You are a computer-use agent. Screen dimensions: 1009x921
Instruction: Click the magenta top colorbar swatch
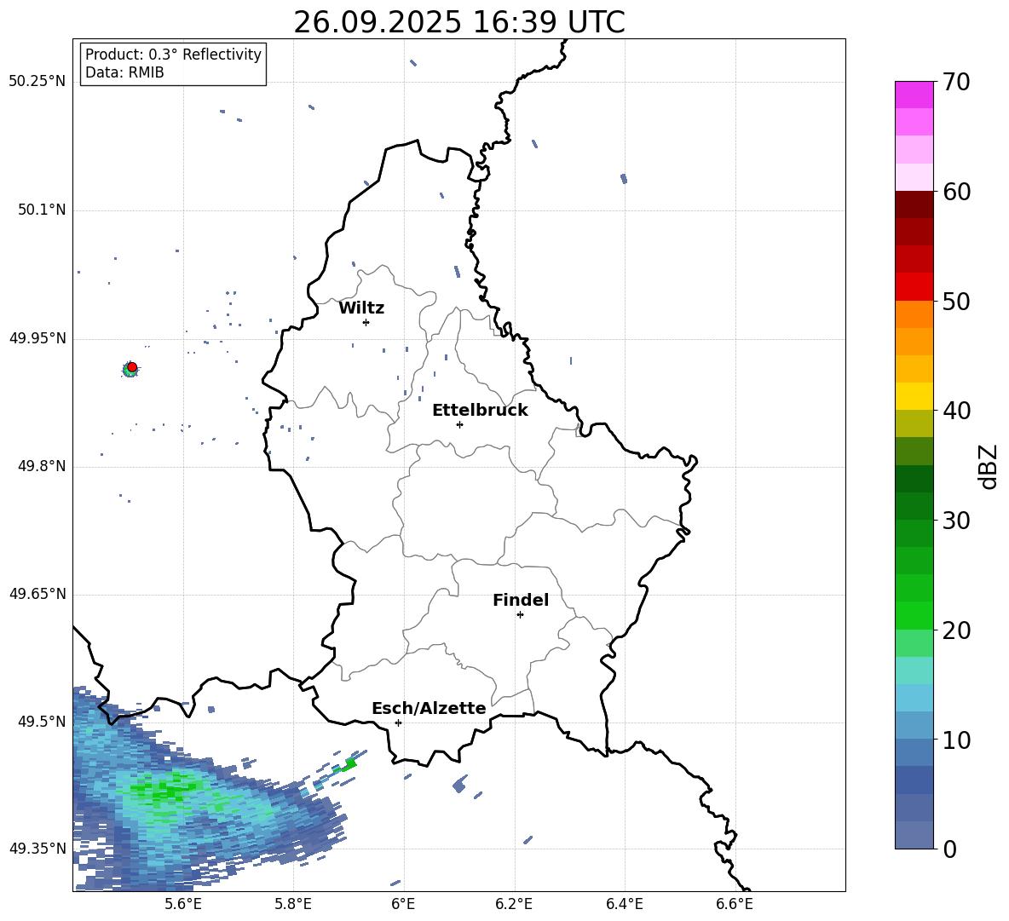point(914,95)
